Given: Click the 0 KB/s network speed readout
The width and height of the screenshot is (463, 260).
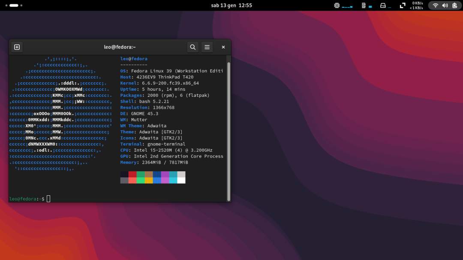Looking at the screenshot, I should 418,3.
